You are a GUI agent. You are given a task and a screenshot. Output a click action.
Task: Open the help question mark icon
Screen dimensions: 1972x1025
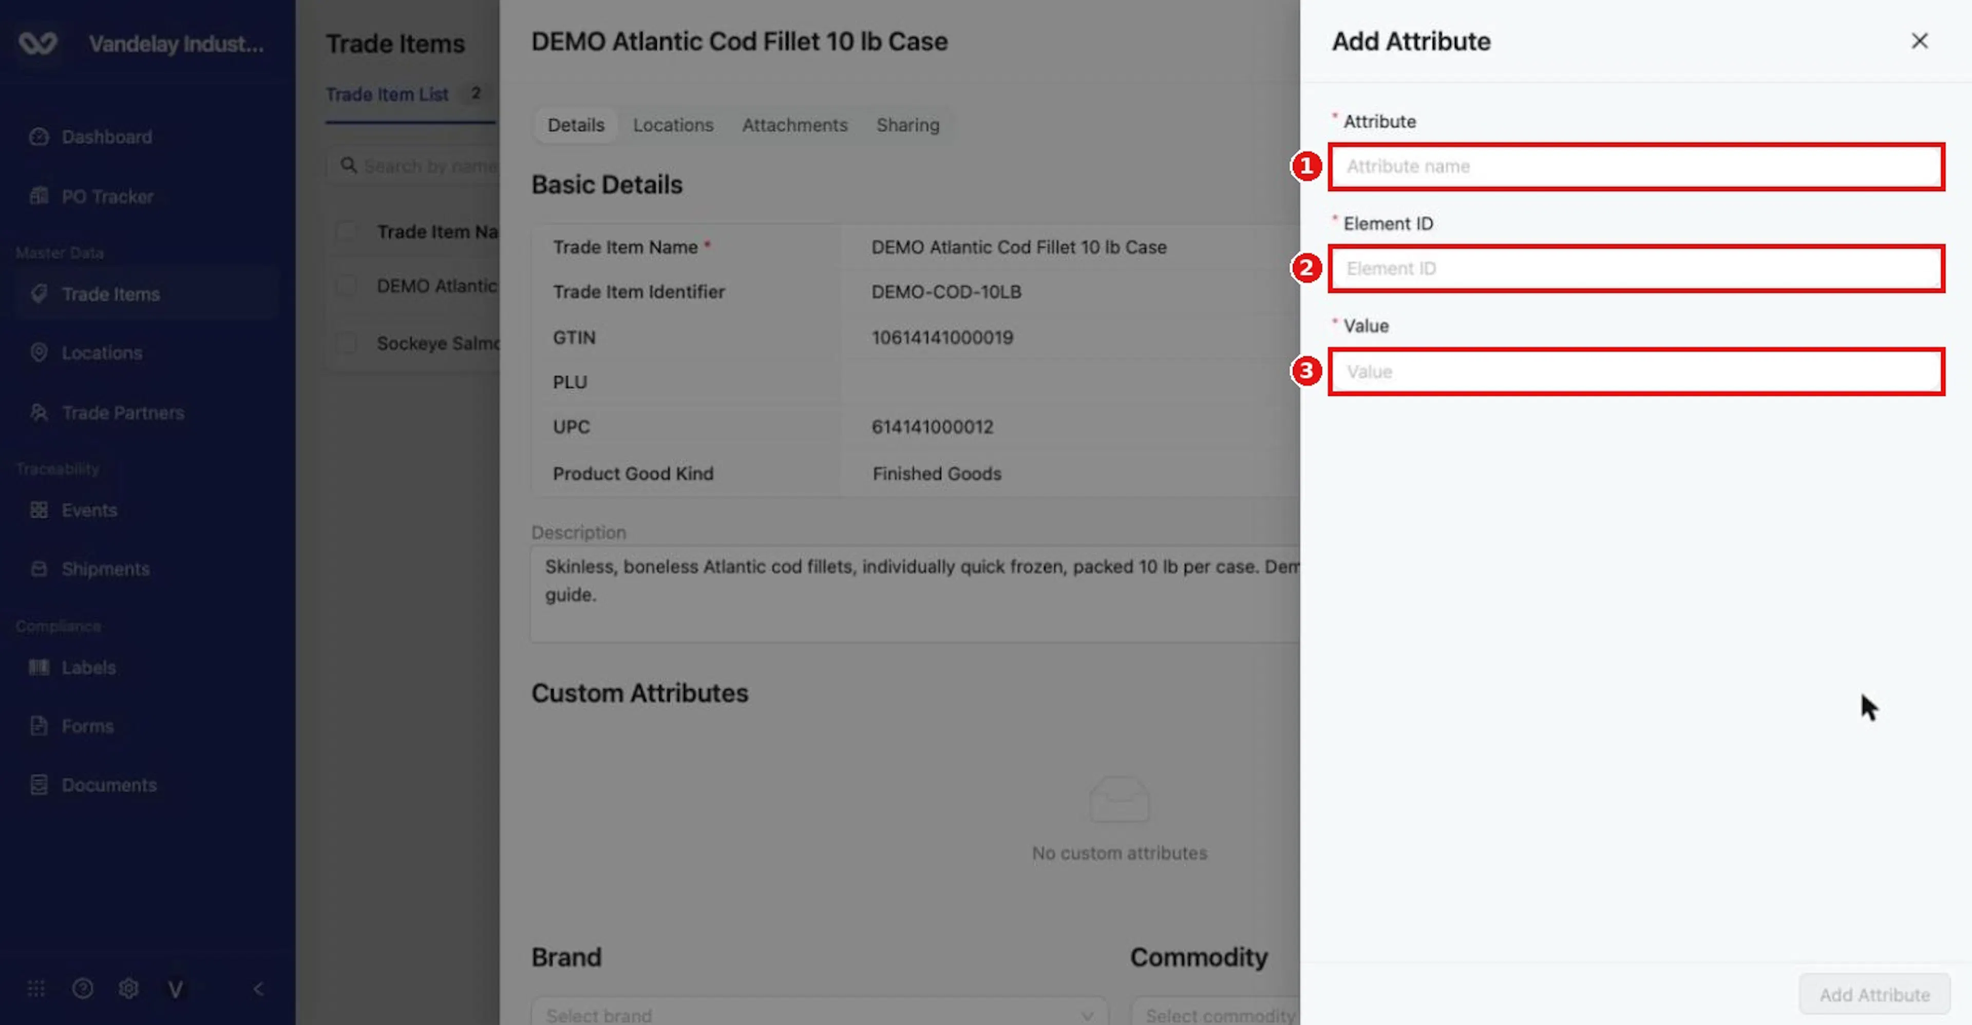[x=83, y=989]
